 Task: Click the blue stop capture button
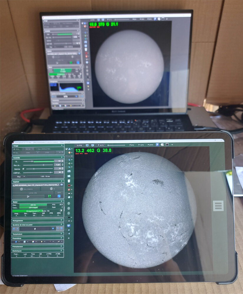tap(59, 196)
